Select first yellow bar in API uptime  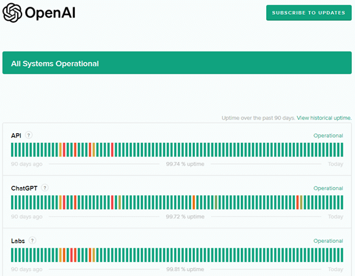click(61, 150)
